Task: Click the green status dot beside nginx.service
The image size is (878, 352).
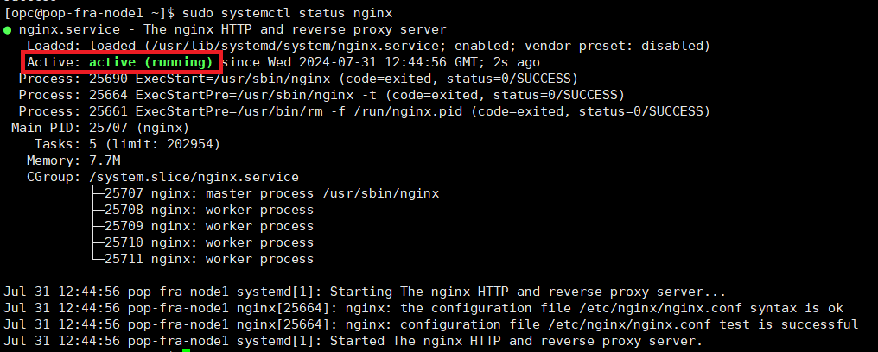Action: pos(7,29)
